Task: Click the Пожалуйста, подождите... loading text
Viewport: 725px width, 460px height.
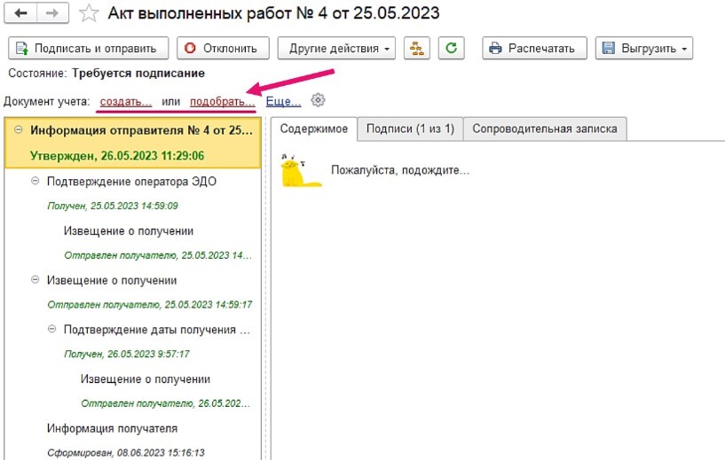Action: [400, 170]
